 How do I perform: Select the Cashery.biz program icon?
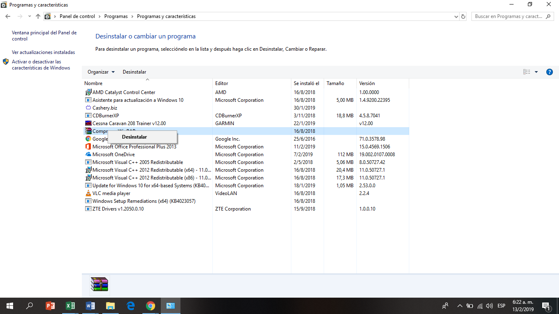[88, 108]
